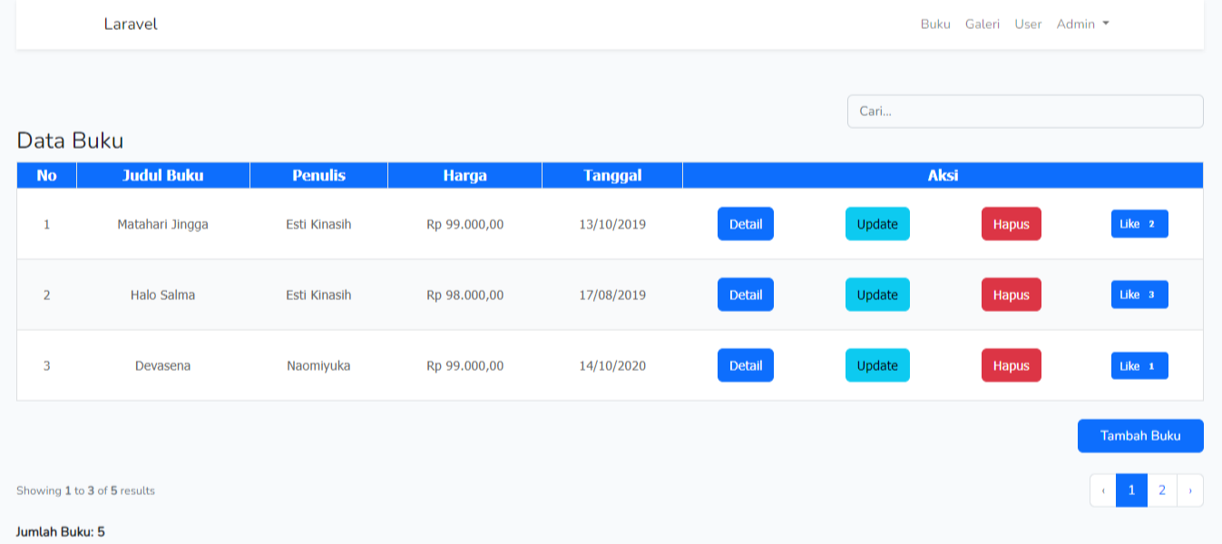1222x544 pixels.
Task: Navigate to the User page
Action: (1028, 24)
